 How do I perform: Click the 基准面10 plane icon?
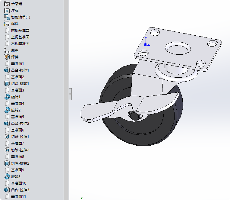click(x=7, y=183)
